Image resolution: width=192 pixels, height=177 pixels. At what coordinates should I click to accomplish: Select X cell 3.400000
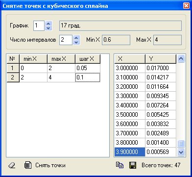click(x=130, y=105)
